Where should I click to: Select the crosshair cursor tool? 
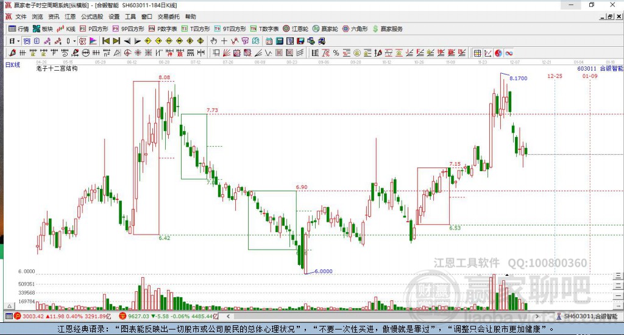pyautogui.click(x=224, y=41)
